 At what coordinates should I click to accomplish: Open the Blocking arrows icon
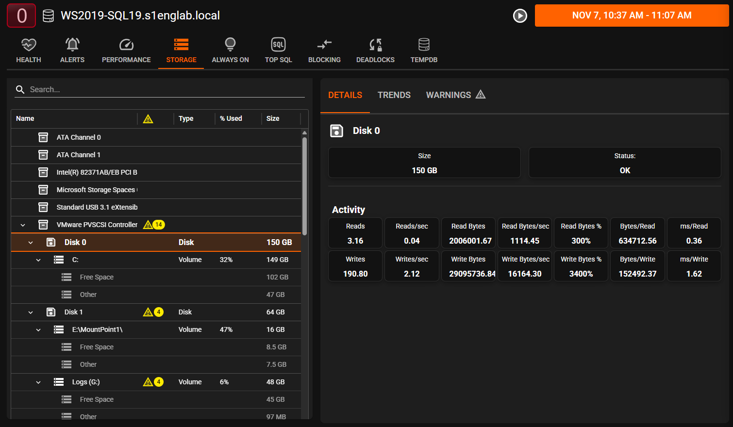(x=324, y=45)
